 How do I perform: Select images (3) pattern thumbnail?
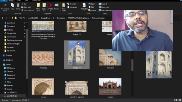[x=43, y=58]
